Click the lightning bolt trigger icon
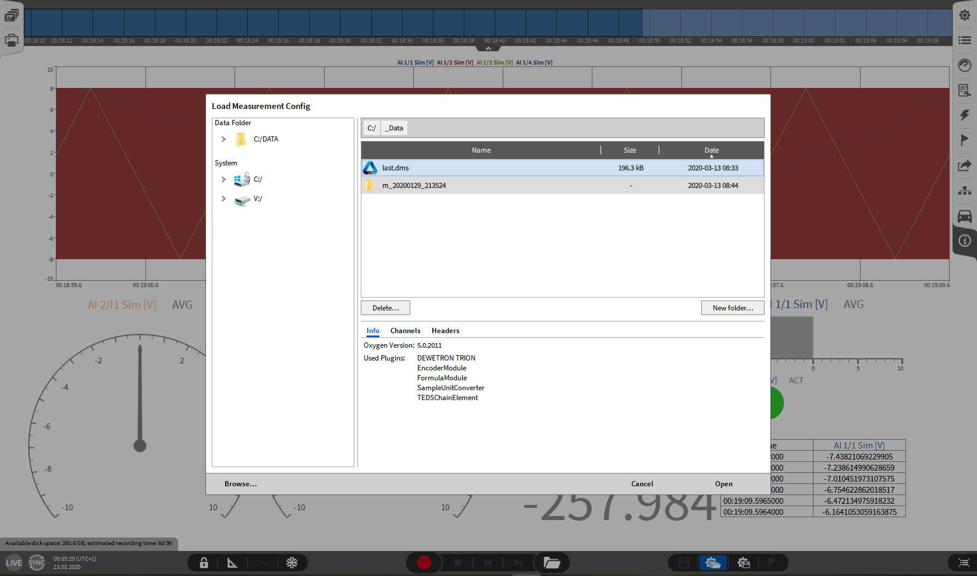This screenshot has height=576, width=977. (x=964, y=115)
